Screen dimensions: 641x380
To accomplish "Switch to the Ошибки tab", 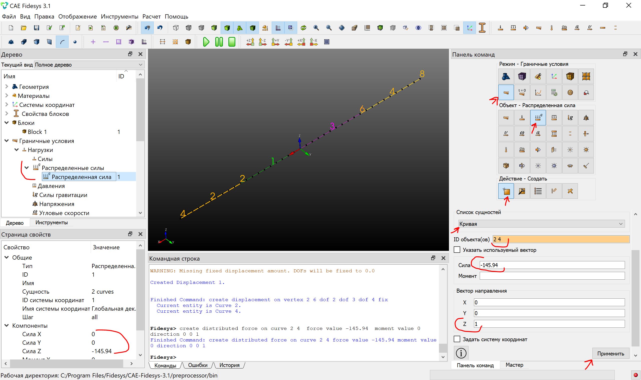I will tap(198, 365).
